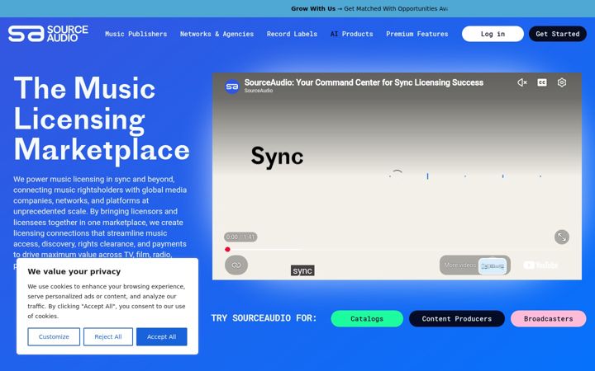The width and height of the screenshot is (595, 371).
Task: Copy the video link via chain icon
Action: coord(236,265)
